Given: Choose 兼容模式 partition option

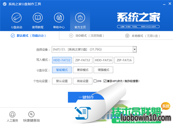Looking at the screenshot, I should [x=82, y=70].
